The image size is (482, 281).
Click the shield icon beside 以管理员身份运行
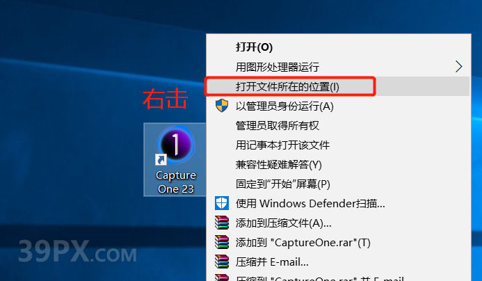point(222,106)
